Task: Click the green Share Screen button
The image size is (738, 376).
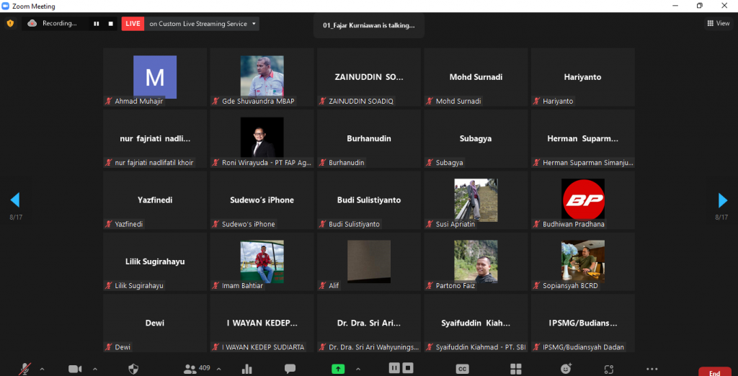Action: [337, 369]
